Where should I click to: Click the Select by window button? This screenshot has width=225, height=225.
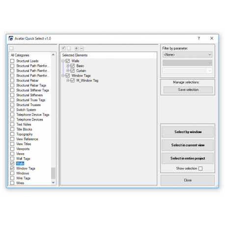[x=188, y=132]
